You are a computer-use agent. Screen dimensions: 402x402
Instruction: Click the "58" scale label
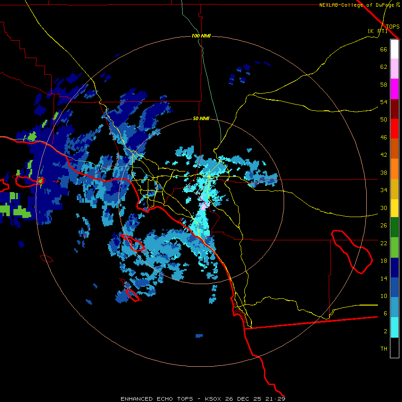[x=384, y=84]
